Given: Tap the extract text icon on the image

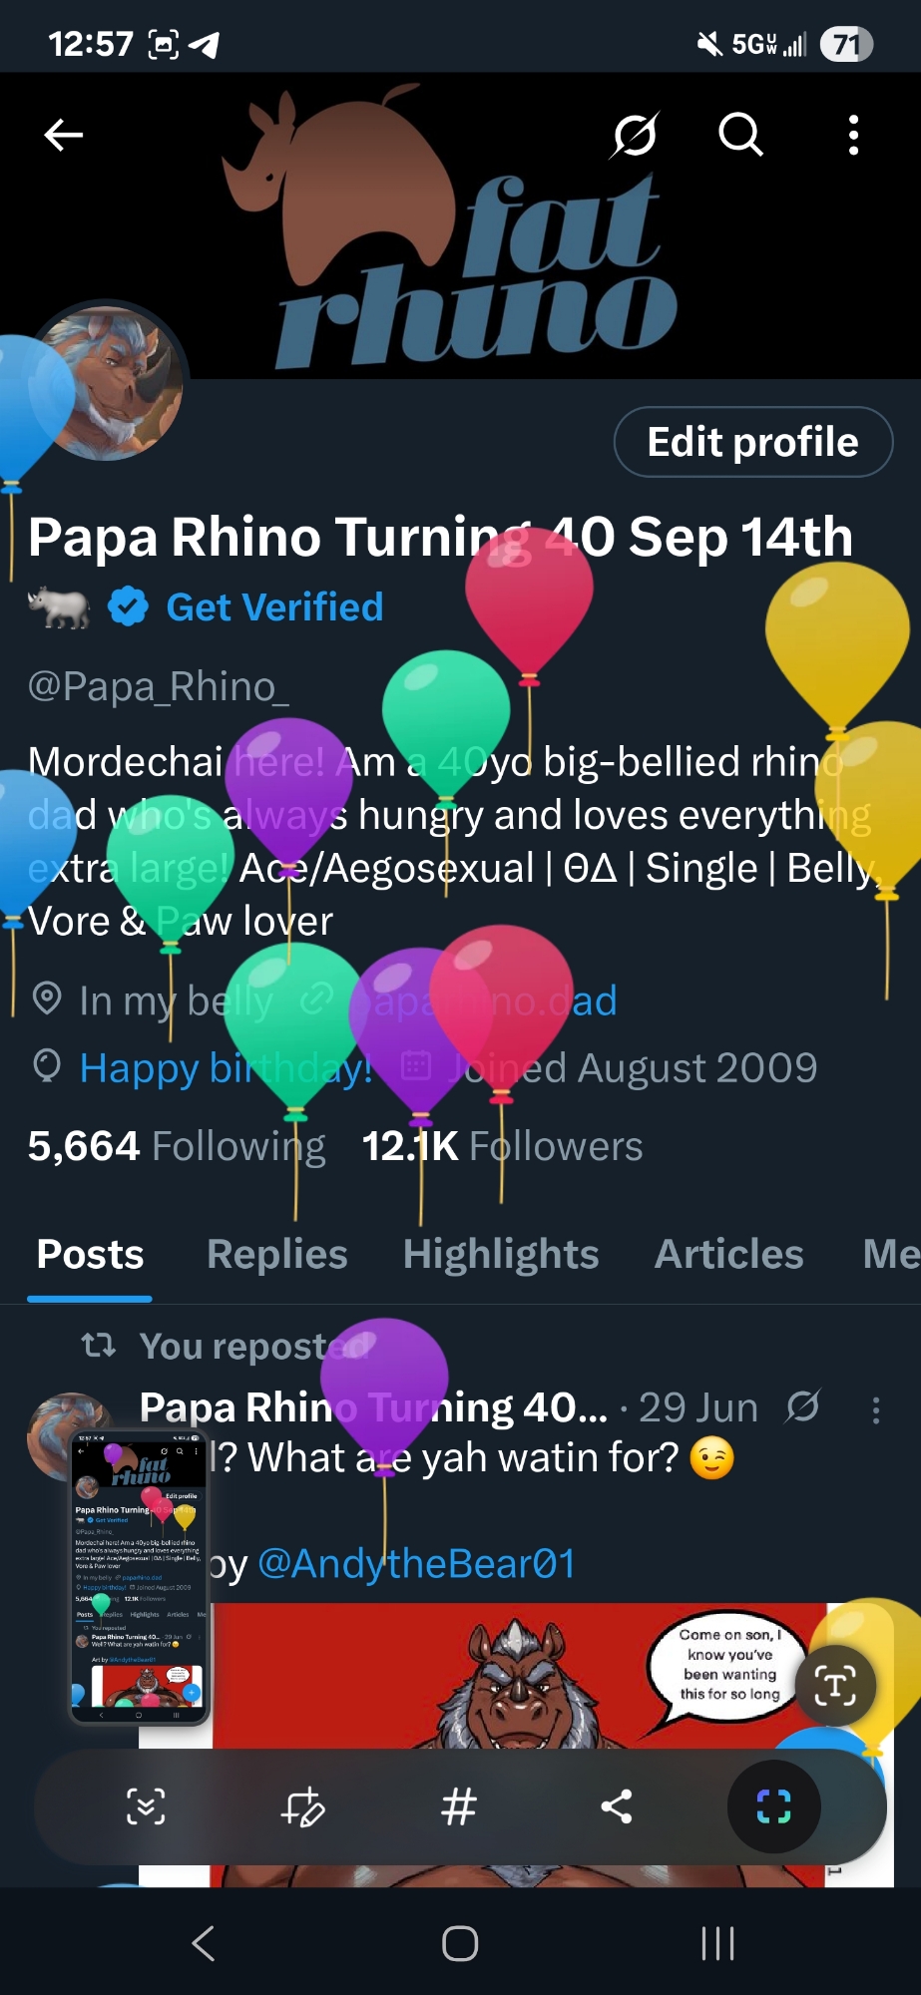Looking at the screenshot, I should (835, 1686).
